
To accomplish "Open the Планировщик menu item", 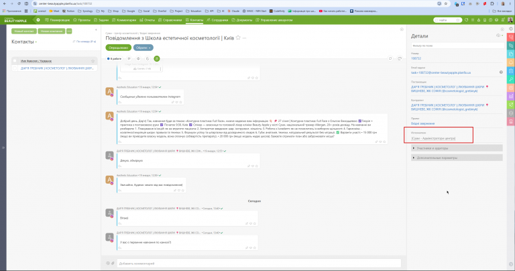I will (x=58, y=20).
